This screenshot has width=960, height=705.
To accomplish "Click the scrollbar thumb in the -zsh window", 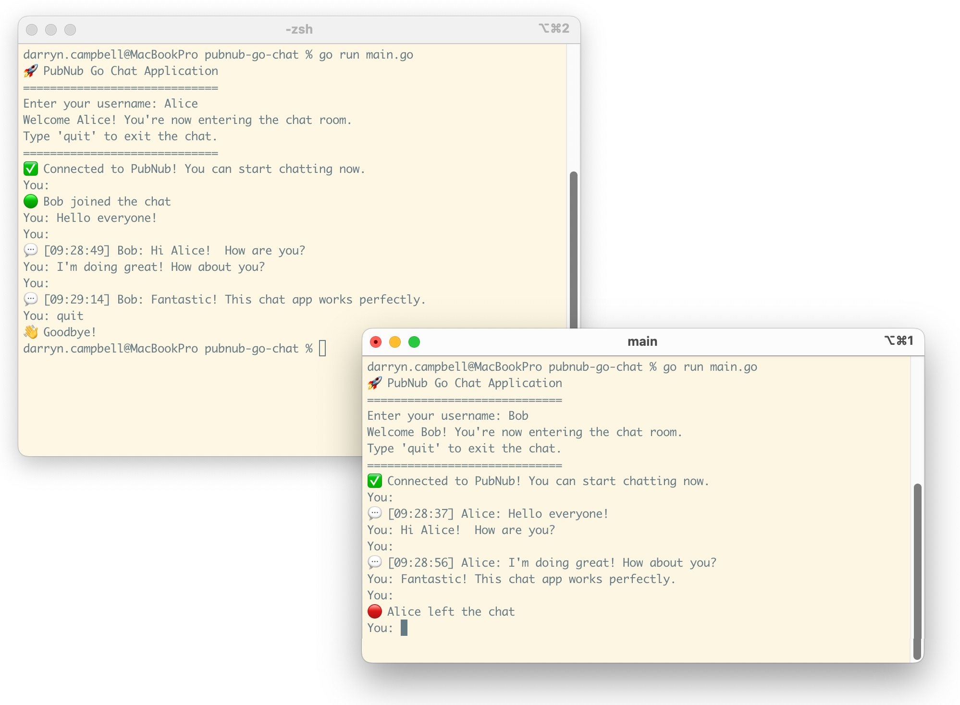I will [573, 250].
